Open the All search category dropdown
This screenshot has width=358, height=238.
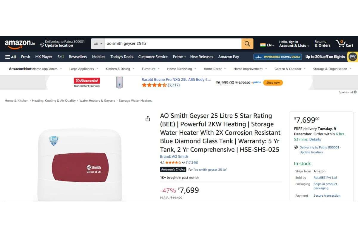click(x=98, y=44)
